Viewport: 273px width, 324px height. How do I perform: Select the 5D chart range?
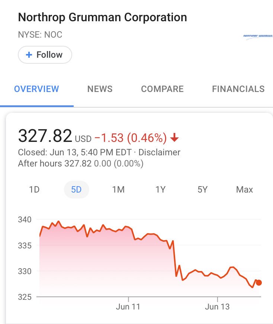(76, 190)
